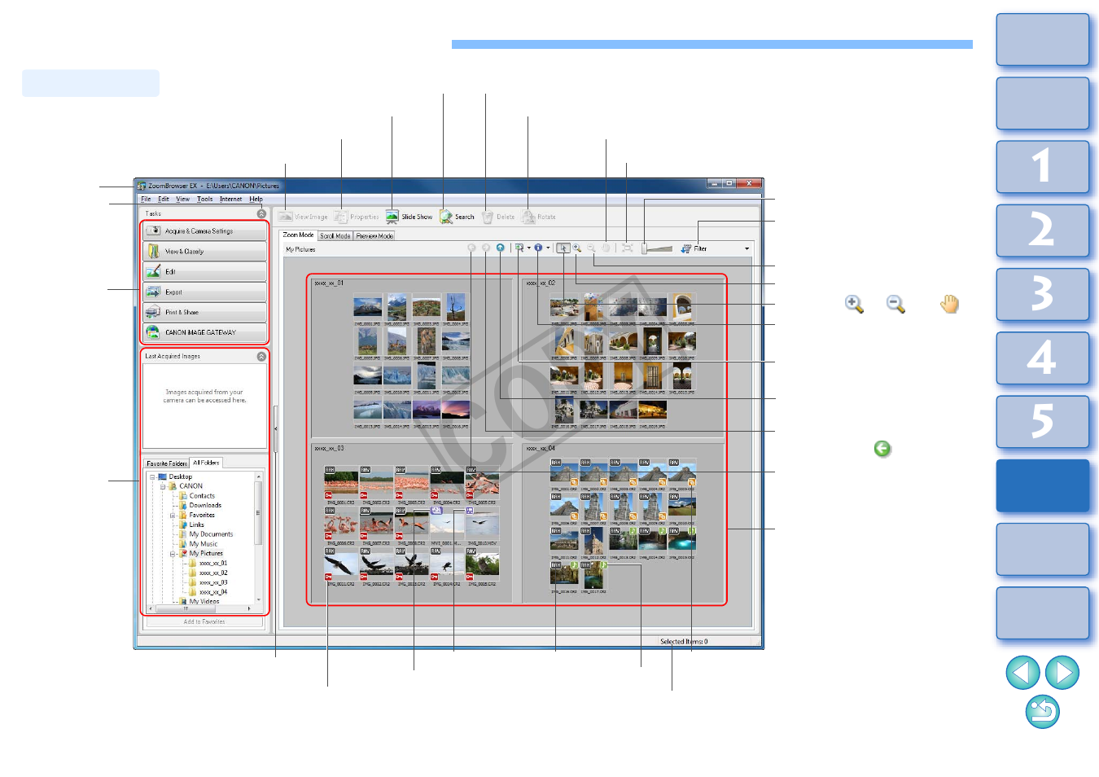1099x777 pixels.
Task: Open the View menu
Action: 182,199
